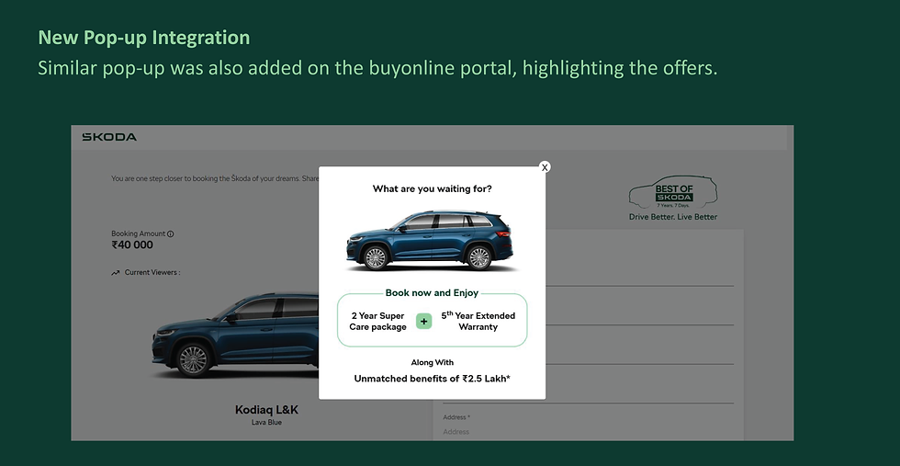Click the Current Viewers trend icon
The width and height of the screenshot is (900, 466).
pyautogui.click(x=116, y=273)
